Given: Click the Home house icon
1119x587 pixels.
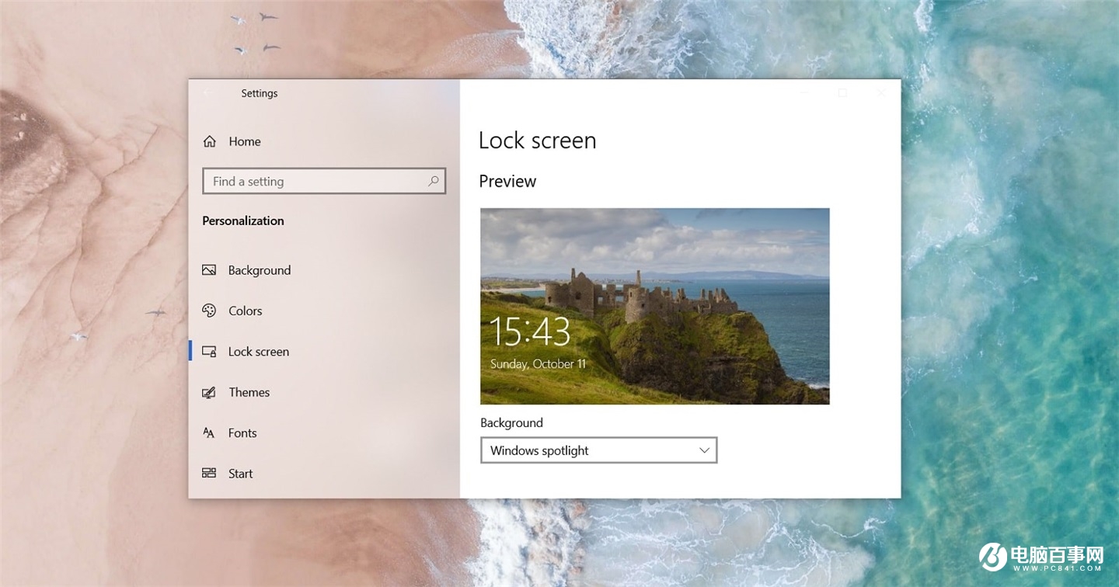Looking at the screenshot, I should pos(209,141).
